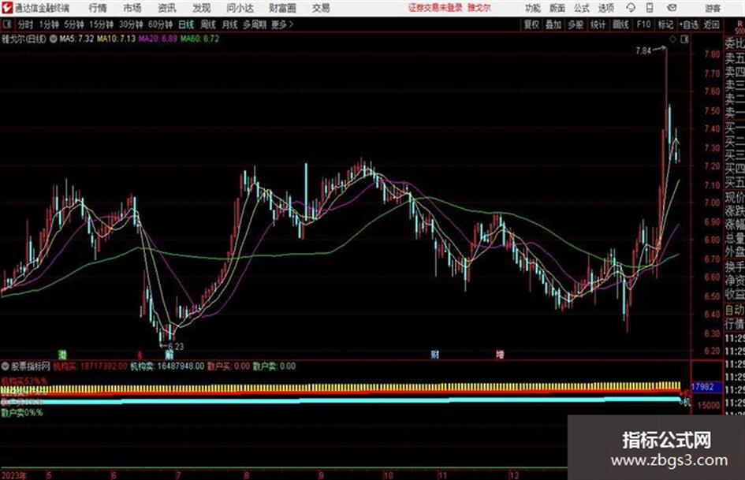Click the 证券交易未登录 login link

[x=435, y=8]
